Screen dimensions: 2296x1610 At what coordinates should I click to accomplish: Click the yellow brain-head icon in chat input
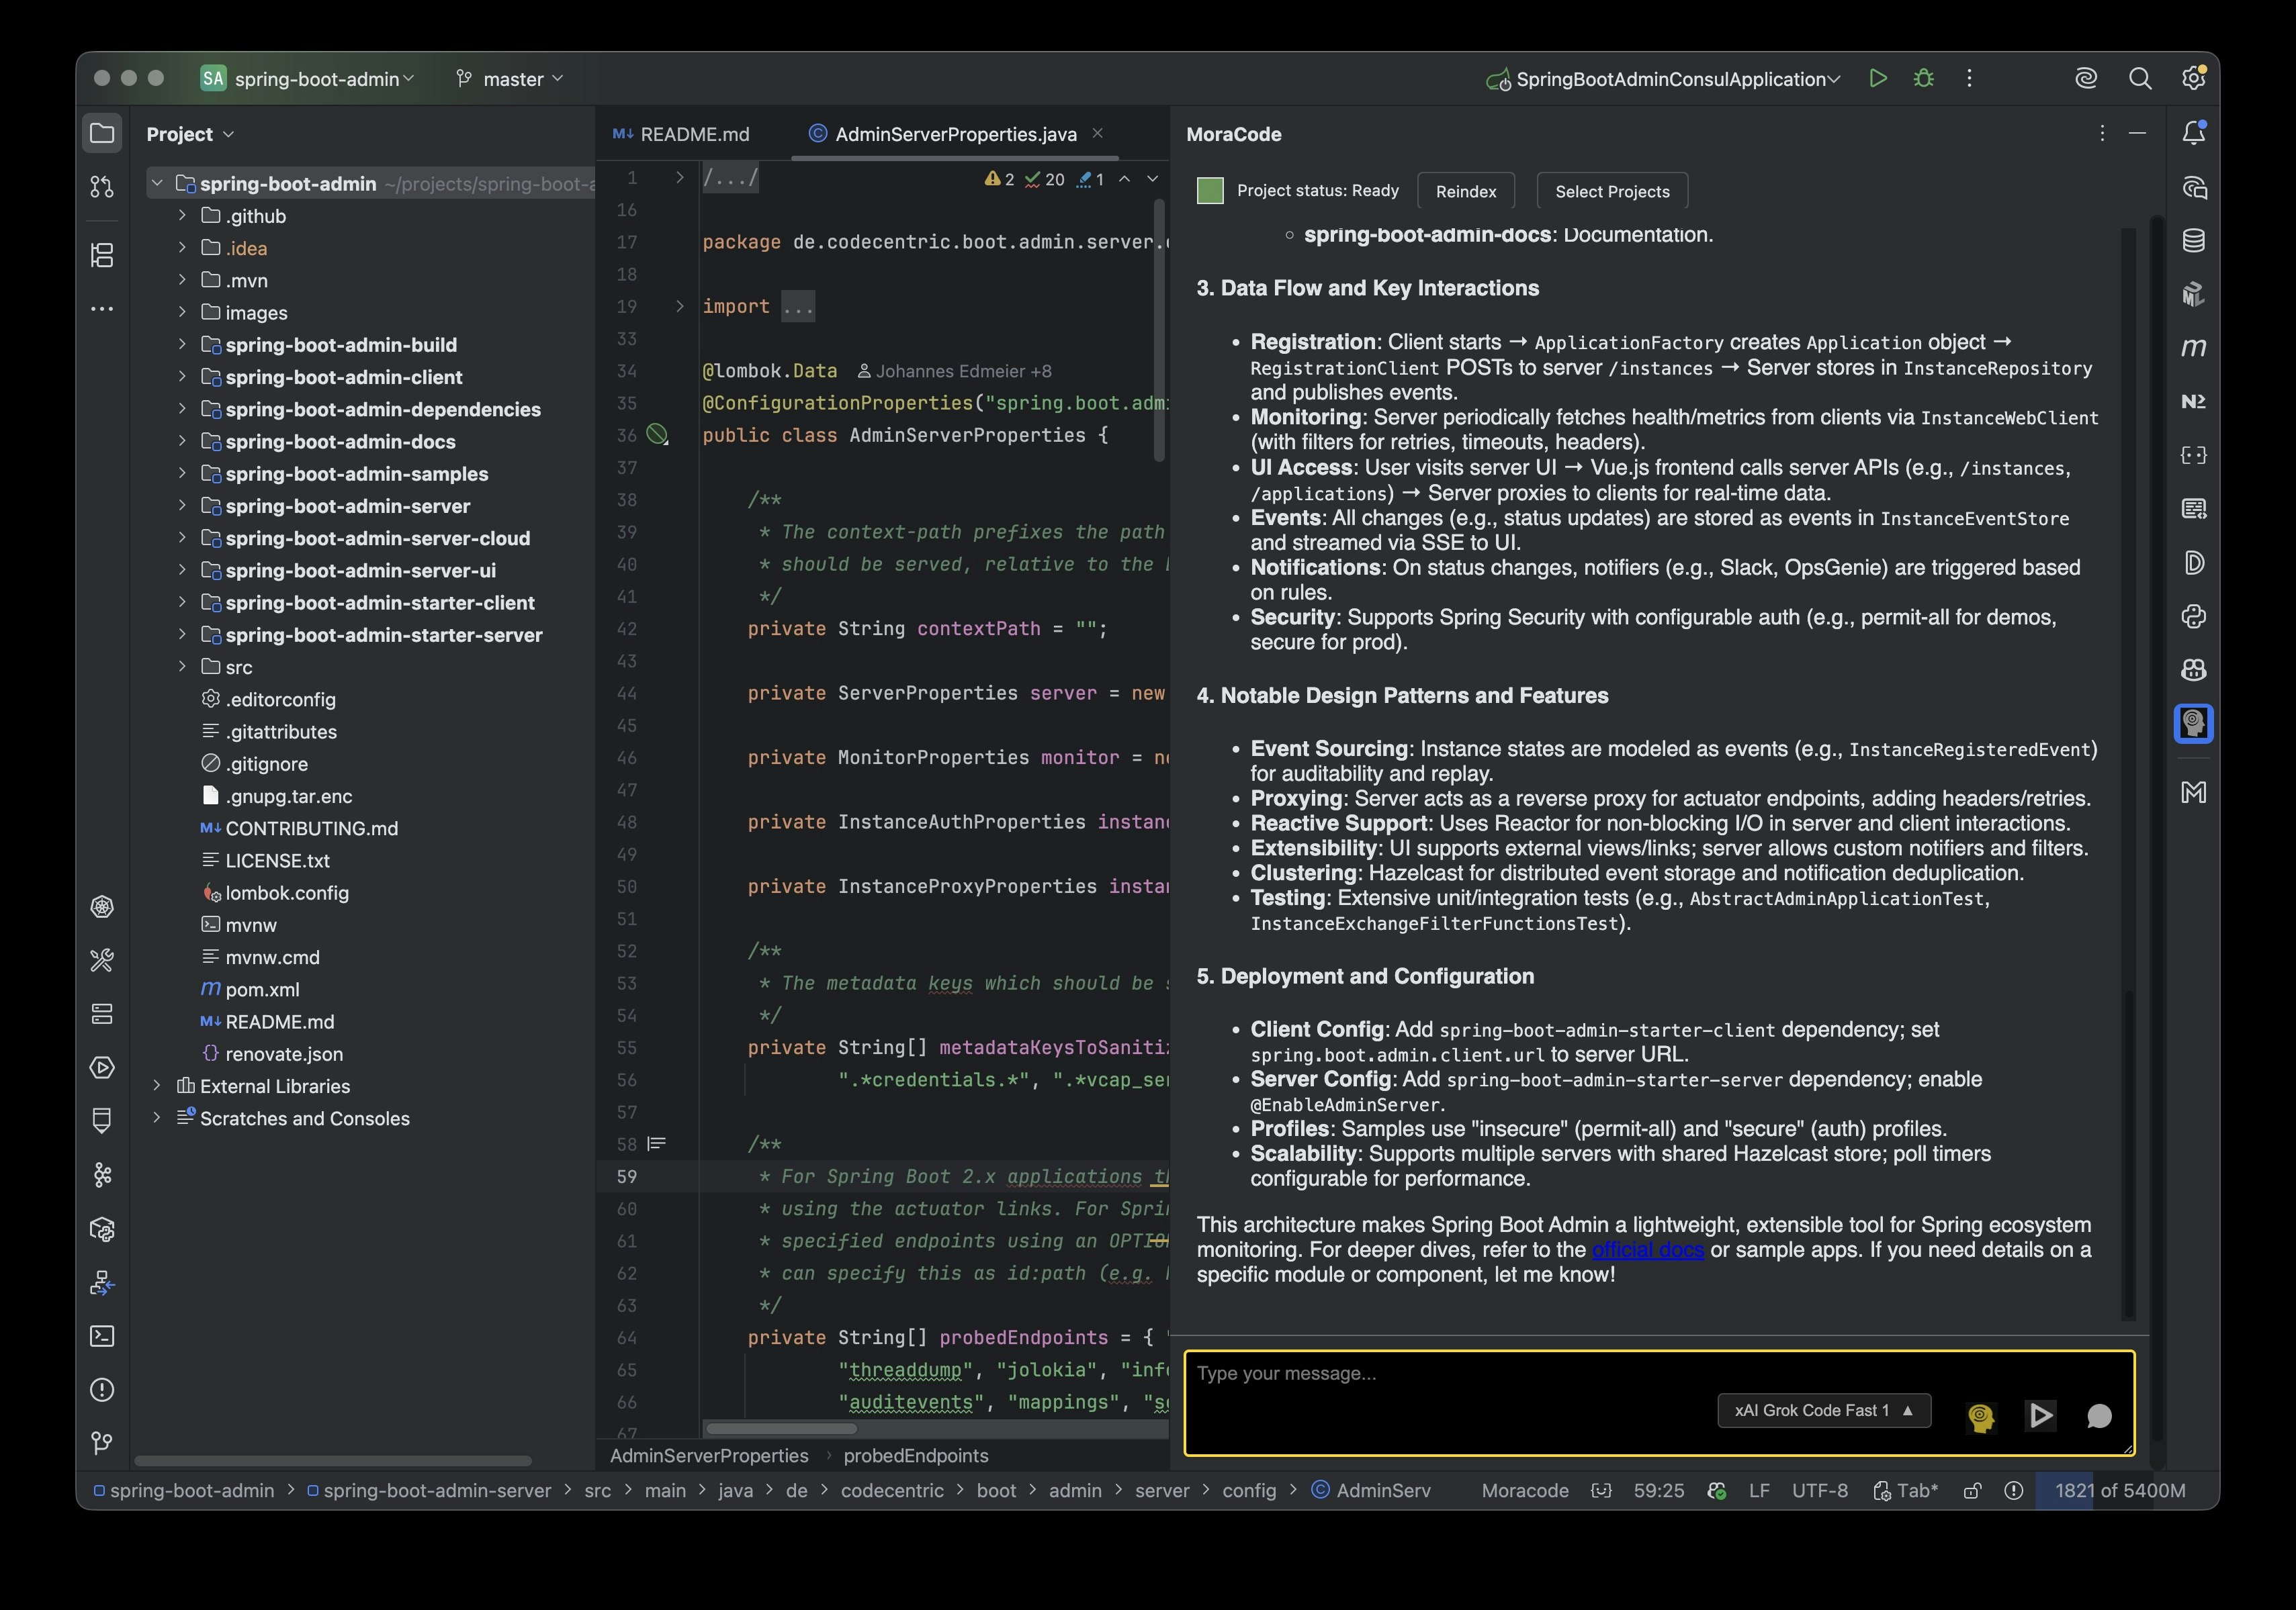pyautogui.click(x=1980, y=1416)
